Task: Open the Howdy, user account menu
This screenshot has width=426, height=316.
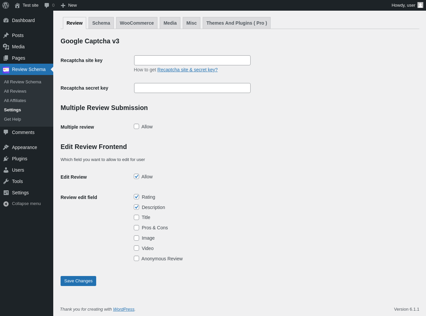Action: point(403,5)
